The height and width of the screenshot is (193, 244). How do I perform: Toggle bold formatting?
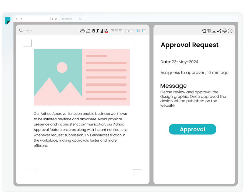tap(94, 31)
